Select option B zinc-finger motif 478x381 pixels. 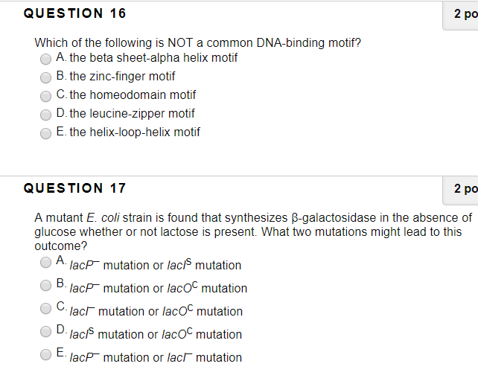(45, 77)
